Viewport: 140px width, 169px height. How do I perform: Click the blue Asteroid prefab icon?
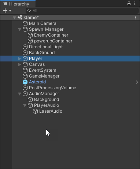click(25, 82)
